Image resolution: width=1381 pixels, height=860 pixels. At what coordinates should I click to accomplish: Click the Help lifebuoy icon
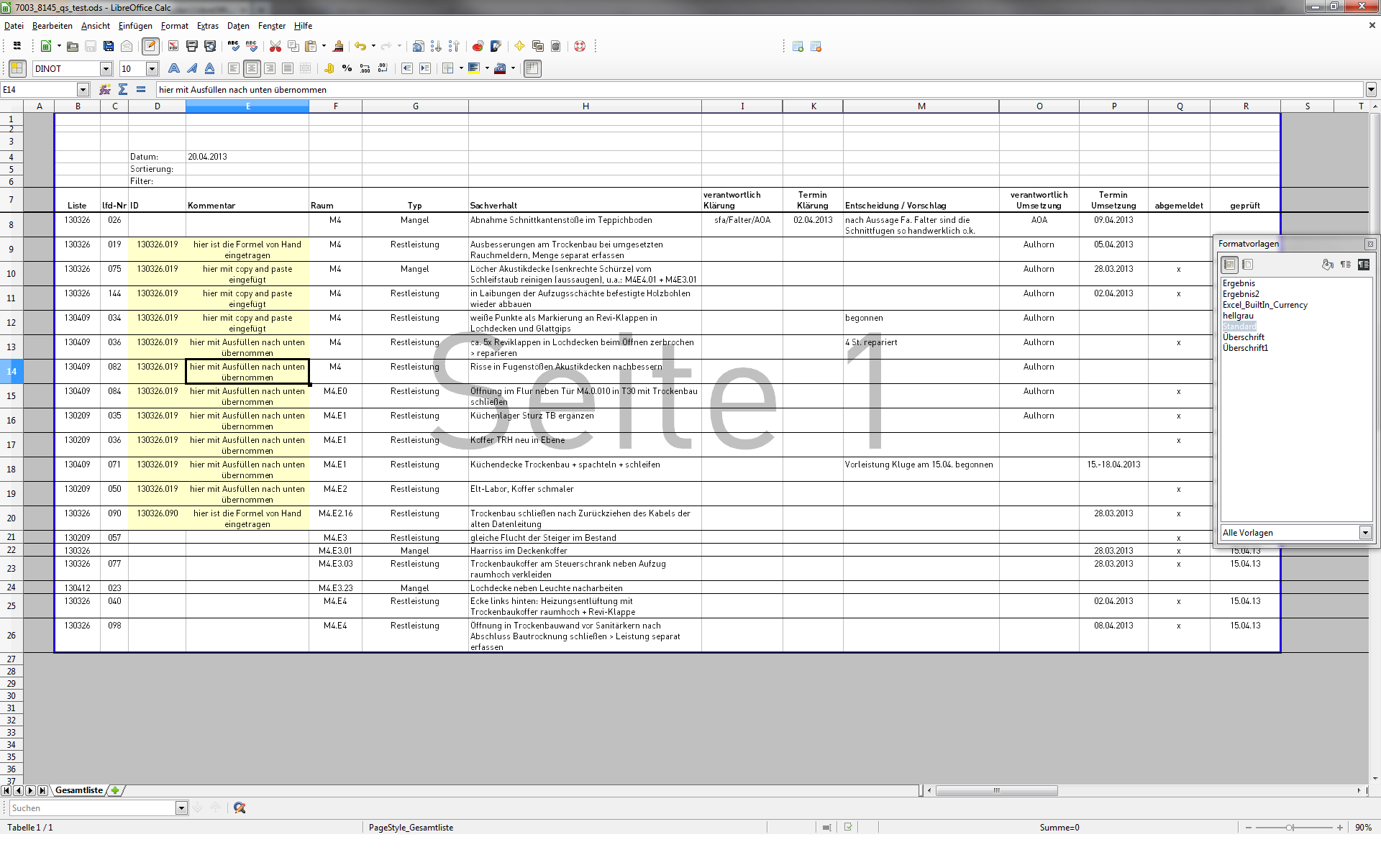coord(580,46)
